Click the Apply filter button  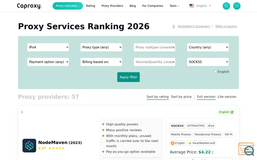(x=128, y=77)
